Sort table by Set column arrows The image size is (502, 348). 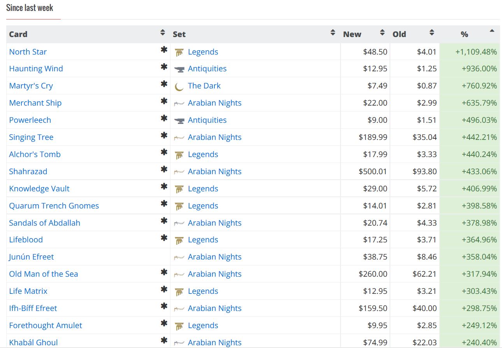point(333,33)
